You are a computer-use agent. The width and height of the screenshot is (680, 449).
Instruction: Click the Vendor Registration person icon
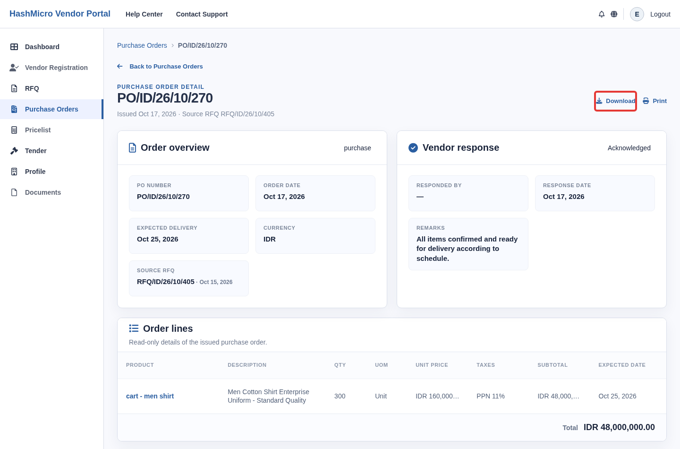pyautogui.click(x=14, y=68)
